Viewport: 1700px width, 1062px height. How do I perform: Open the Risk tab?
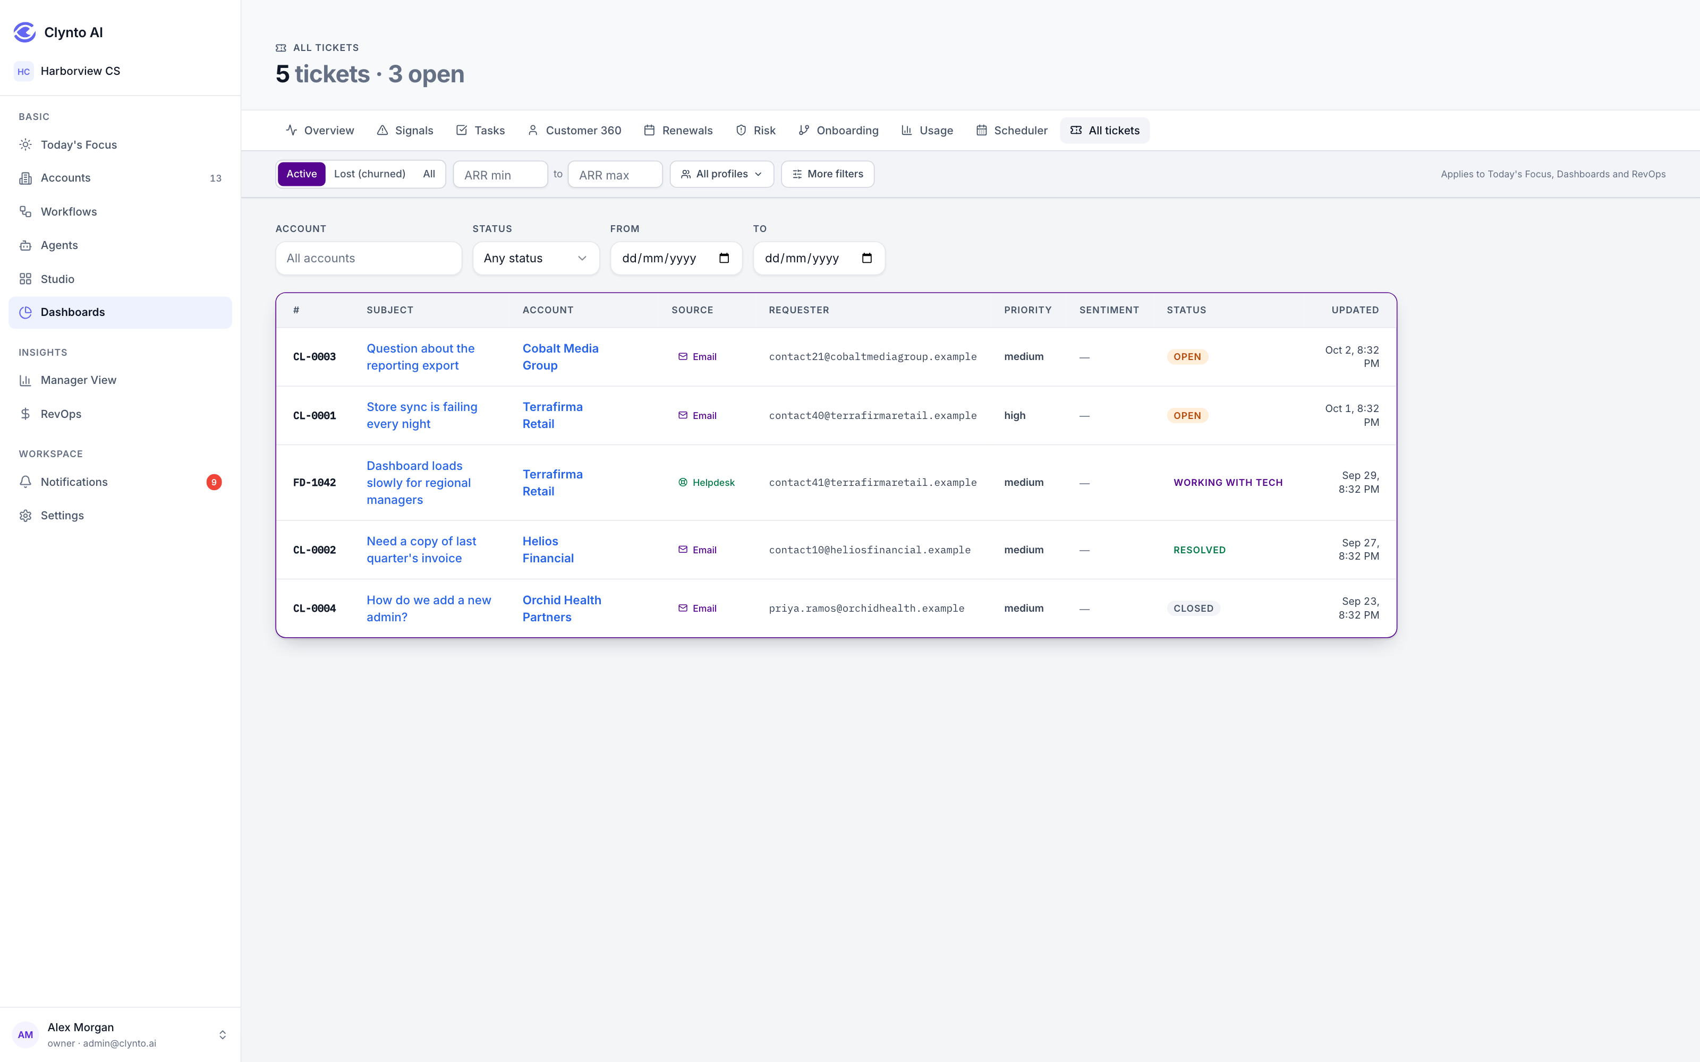[756, 131]
